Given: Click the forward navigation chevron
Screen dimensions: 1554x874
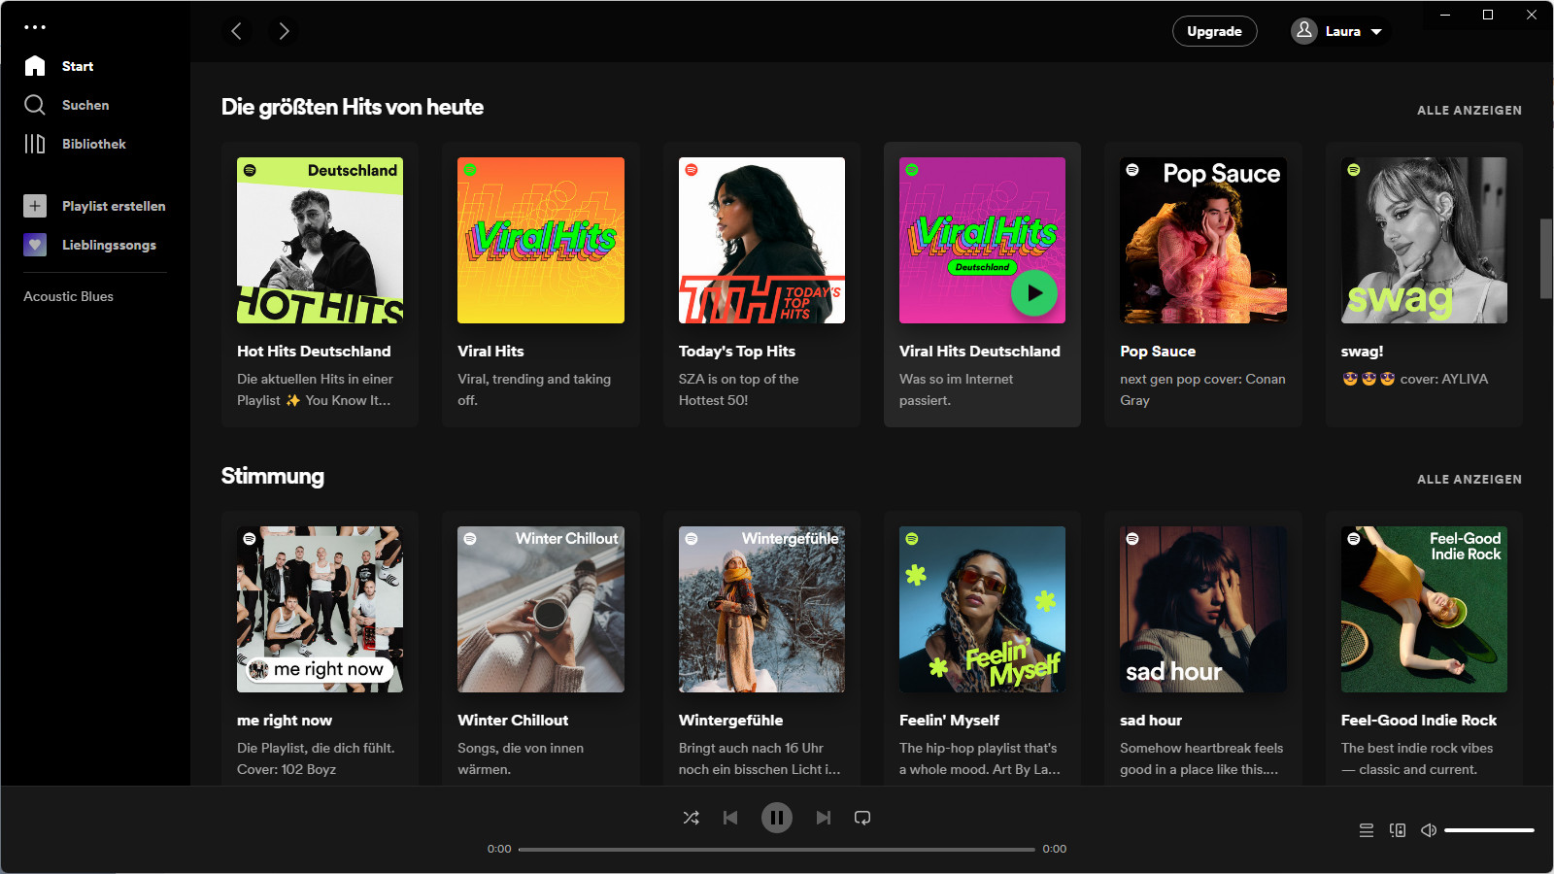Looking at the screenshot, I should pyautogui.click(x=283, y=31).
